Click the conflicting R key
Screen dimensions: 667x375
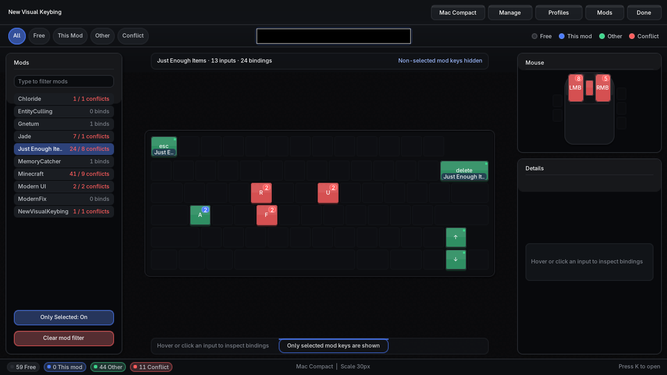[x=261, y=193]
